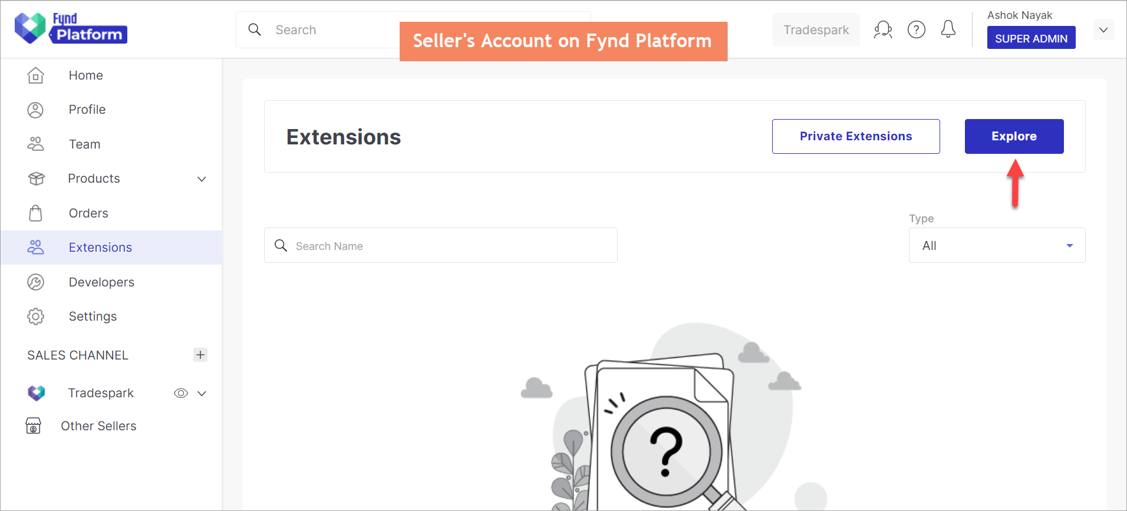This screenshot has height=511, width=1127.
Task: Click the Home house icon in the sidebar
Action: (35, 75)
